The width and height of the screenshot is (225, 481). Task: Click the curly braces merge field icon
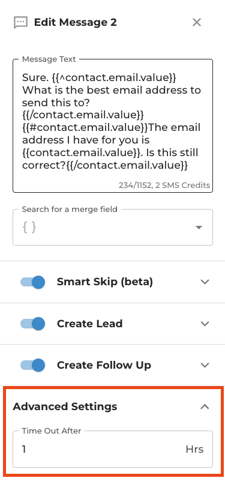coord(29,228)
